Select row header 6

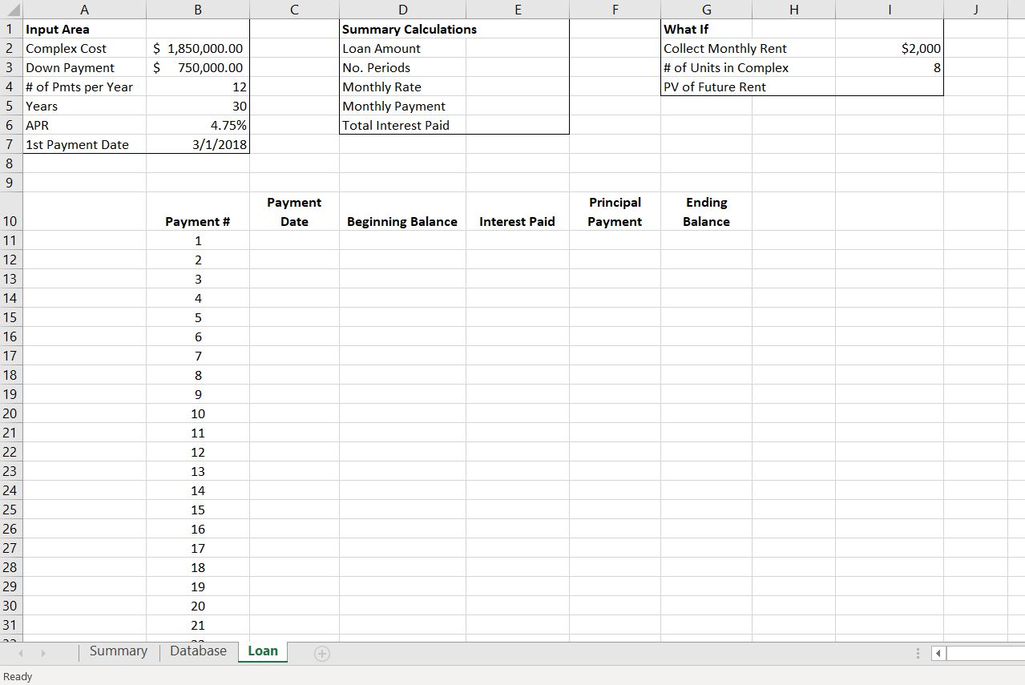(10, 125)
